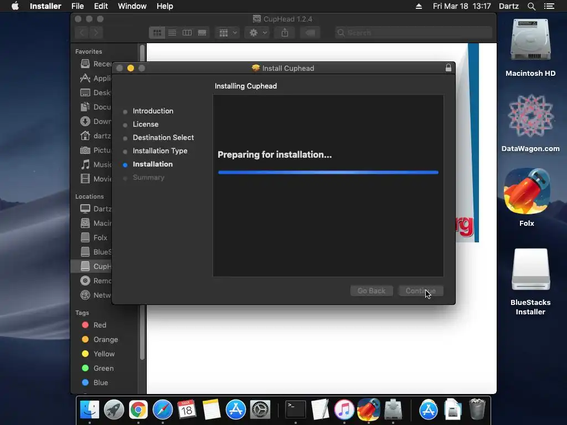Image resolution: width=567 pixels, height=425 pixels.
Task: Click the Finder edit tags button
Action: 310,33
